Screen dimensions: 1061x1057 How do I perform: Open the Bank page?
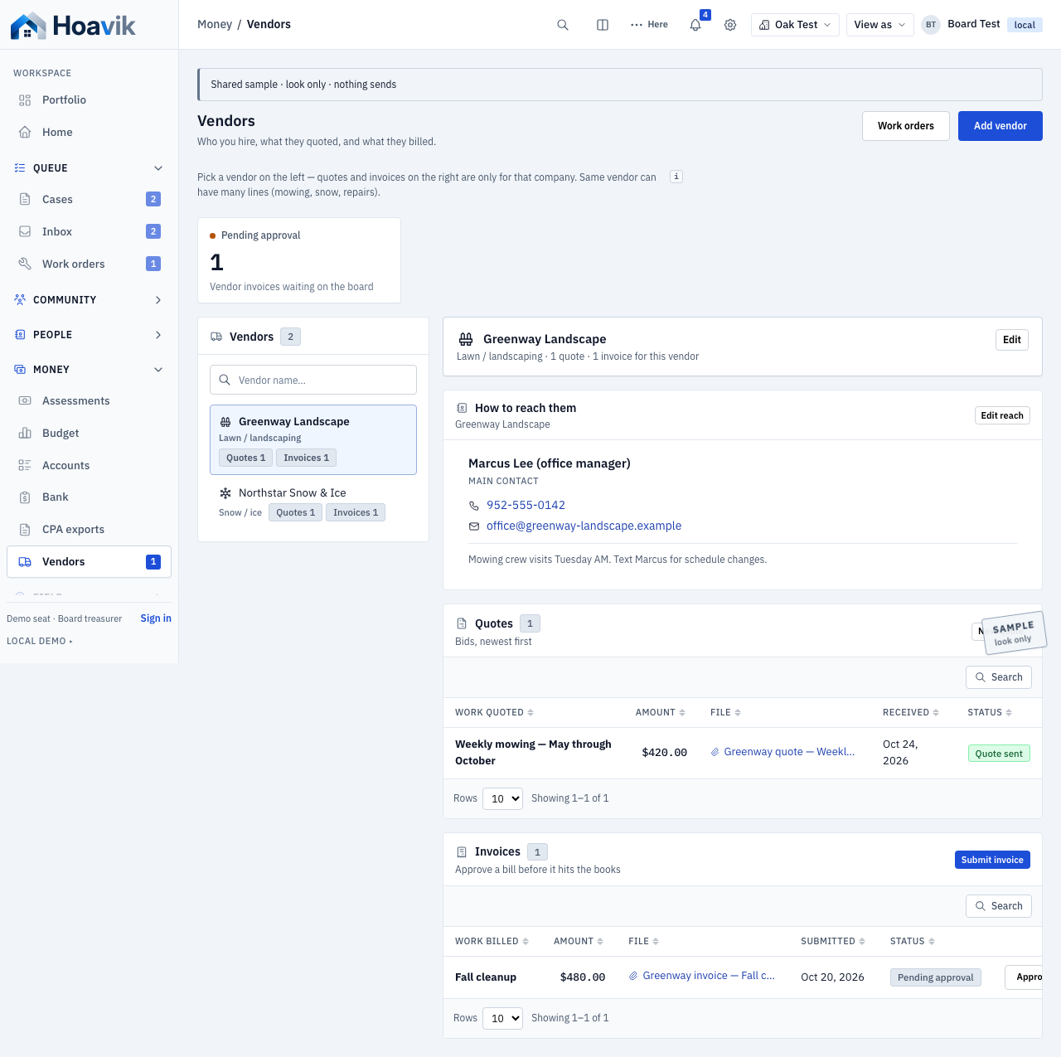click(89, 497)
